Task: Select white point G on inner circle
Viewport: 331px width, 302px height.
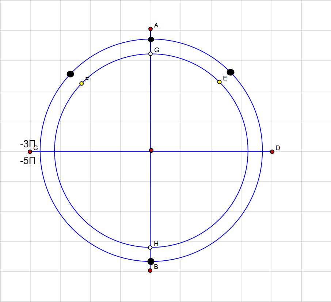Action: click(x=151, y=54)
